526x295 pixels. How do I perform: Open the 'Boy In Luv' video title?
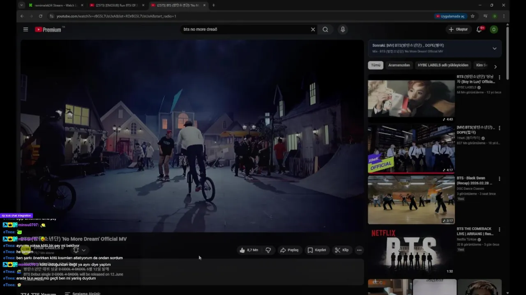[476, 79]
